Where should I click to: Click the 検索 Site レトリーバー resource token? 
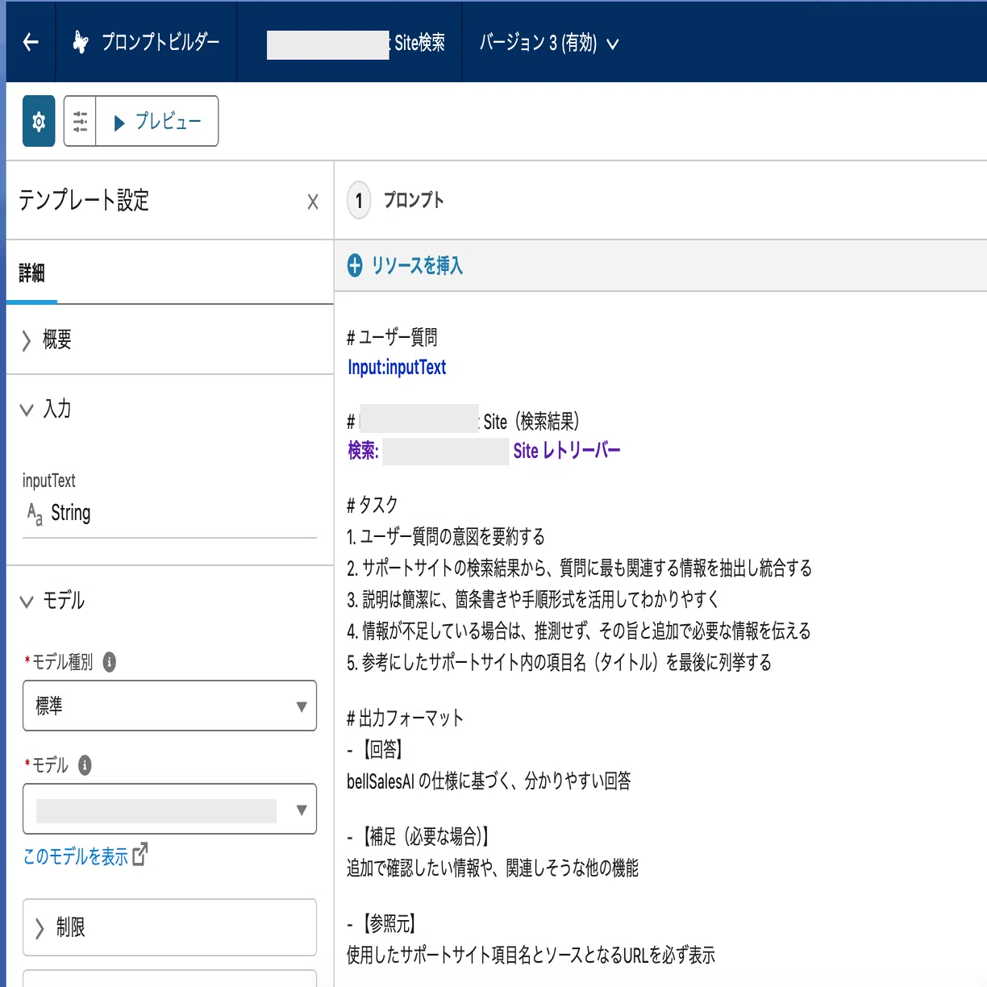(x=484, y=451)
